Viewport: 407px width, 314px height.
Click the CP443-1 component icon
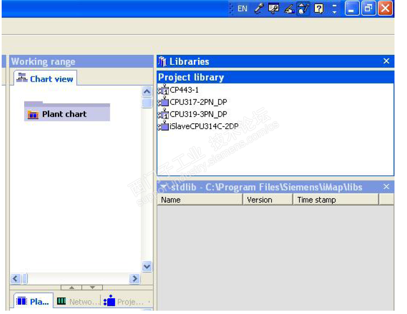click(x=164, y=90)
